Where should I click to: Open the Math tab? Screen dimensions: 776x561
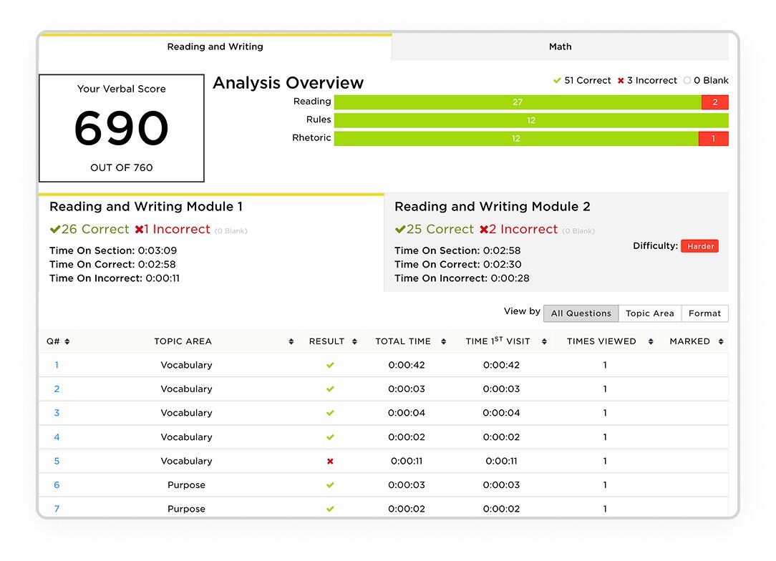click(560, 47)
